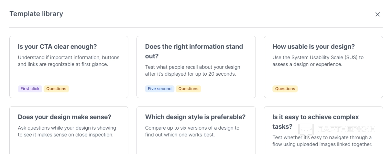Click the blue "Five second" tag
This screenshot has width=390, height=154.
click(159, 89)
